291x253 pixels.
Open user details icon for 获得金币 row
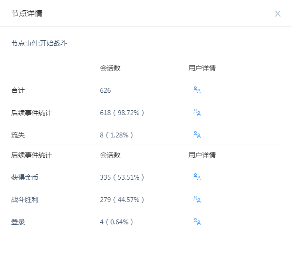(x=197, y=177)
